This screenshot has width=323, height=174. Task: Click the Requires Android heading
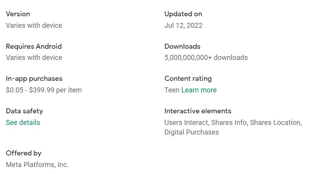click(34, 46)
